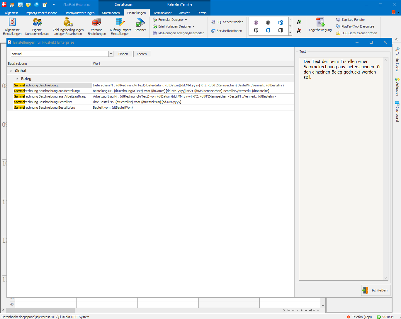Viewport: 401px width, 319px height.
Task: Click the magnifier search quick-access icon
Action: 20,5
